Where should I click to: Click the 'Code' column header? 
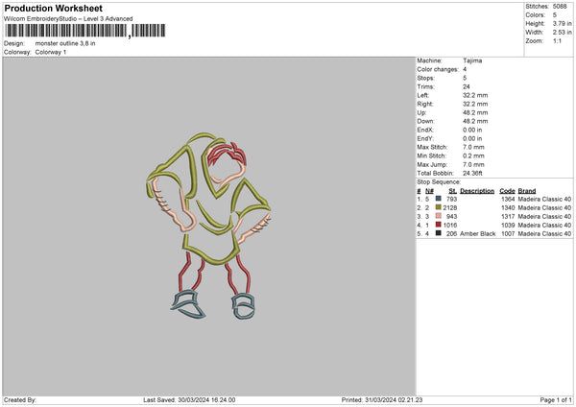(x=507, y=191)
